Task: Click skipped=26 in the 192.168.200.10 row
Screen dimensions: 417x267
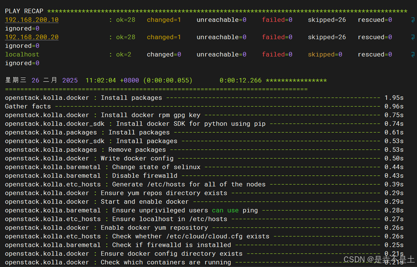Action: (327, 20)
